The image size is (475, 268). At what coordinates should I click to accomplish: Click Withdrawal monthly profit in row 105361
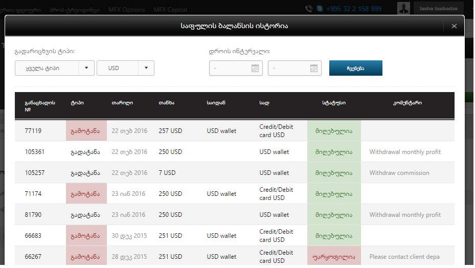405,151
